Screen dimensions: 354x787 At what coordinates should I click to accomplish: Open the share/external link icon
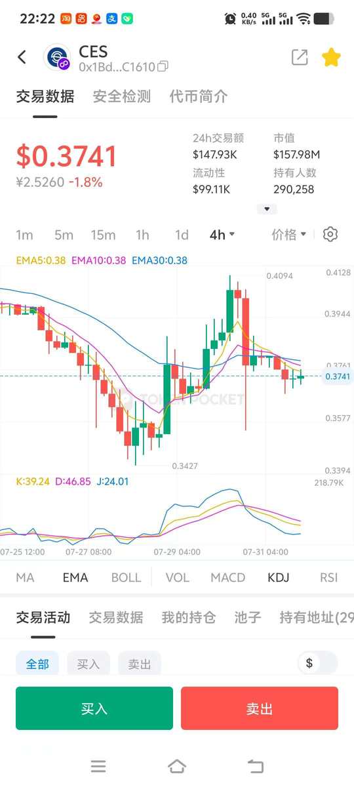point(300,57)
